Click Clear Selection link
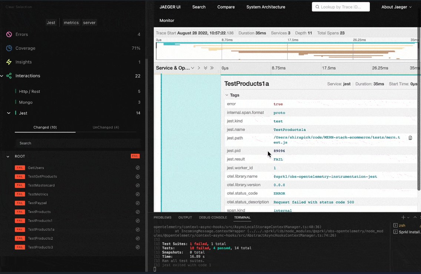 (19, 7)
